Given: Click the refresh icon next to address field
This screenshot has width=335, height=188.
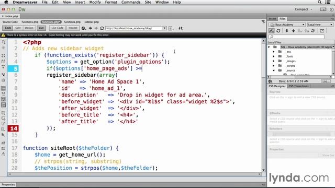Looking at the screenshot, I should (x=102, y=28).
